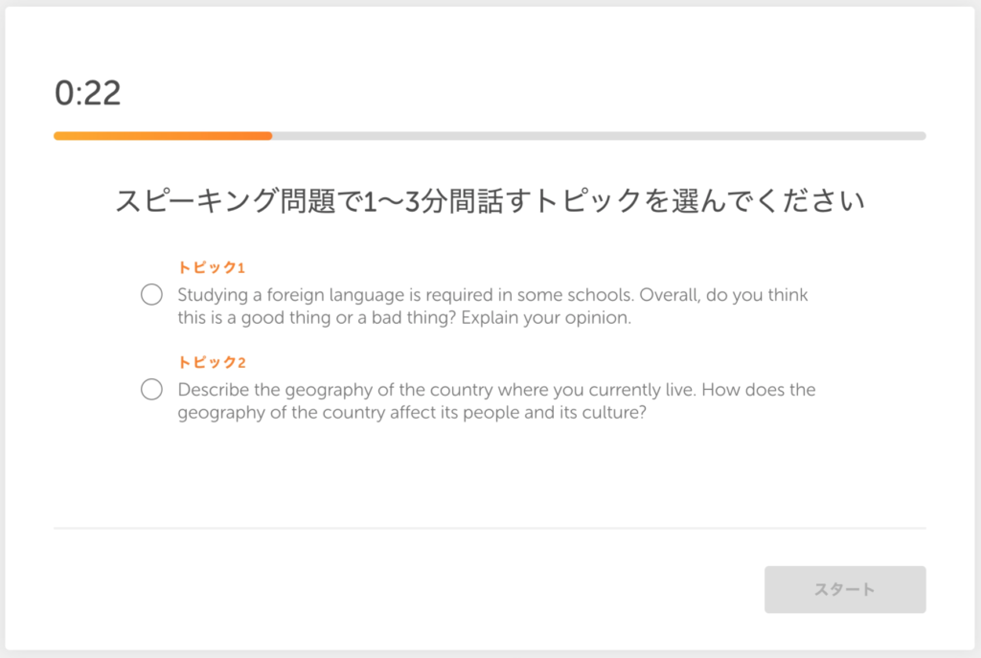Click the right end of the orange progress fill

(268, 136)
